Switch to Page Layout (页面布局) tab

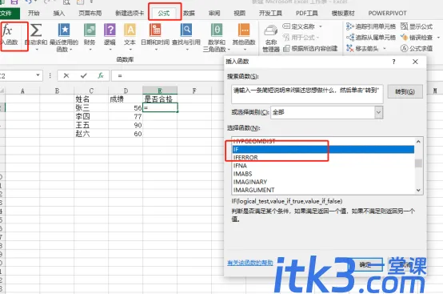90,13
